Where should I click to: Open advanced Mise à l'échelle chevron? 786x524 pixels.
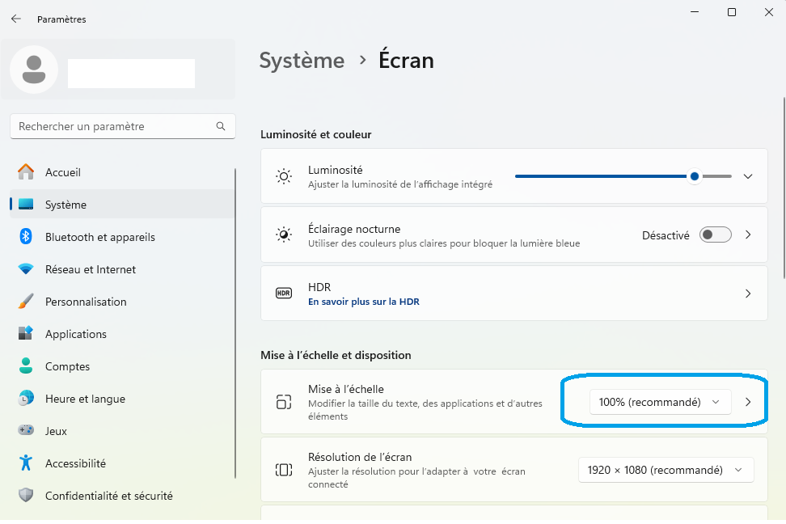pos(748,402)
